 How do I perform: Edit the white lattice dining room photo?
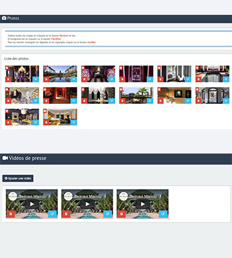[35, 101]
